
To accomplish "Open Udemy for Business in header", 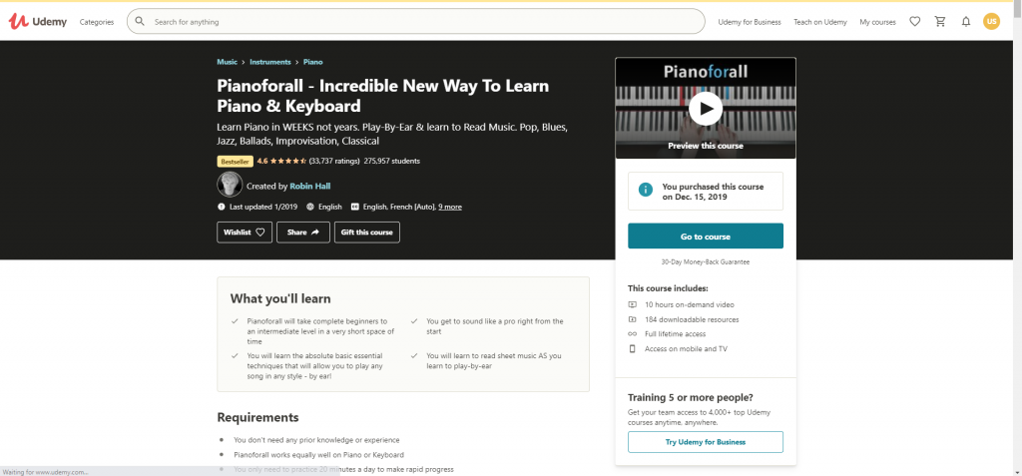I will [749, 22].
